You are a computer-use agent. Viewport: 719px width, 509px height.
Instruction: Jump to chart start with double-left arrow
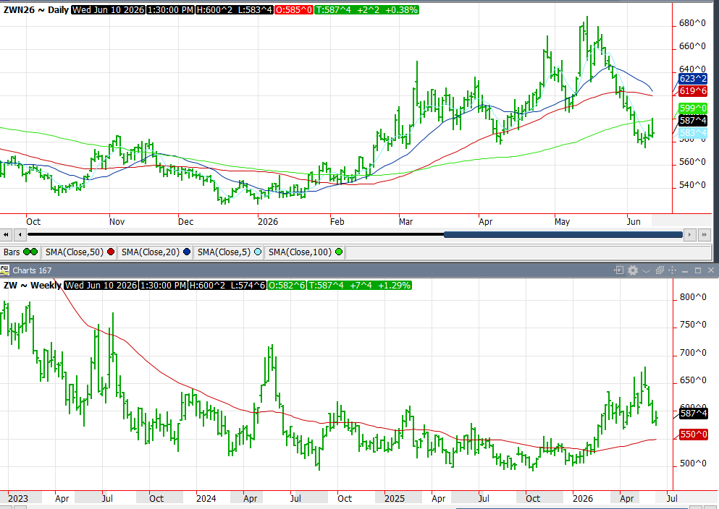[6, 235]
